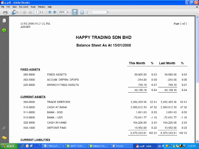This screenshot has width=199, height=149.
Task: Toggle the scrolling pages view mode button
Action: point(75,12)
